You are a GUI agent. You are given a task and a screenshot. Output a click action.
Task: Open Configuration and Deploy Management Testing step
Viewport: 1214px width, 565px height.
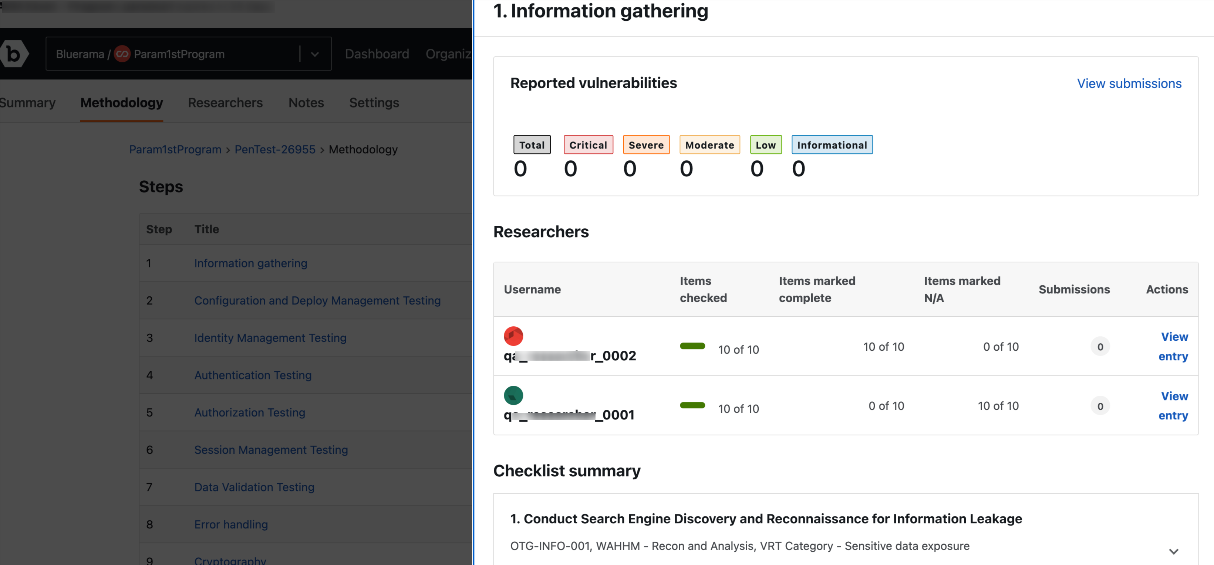pyautogui.click(x=317, y=300)
